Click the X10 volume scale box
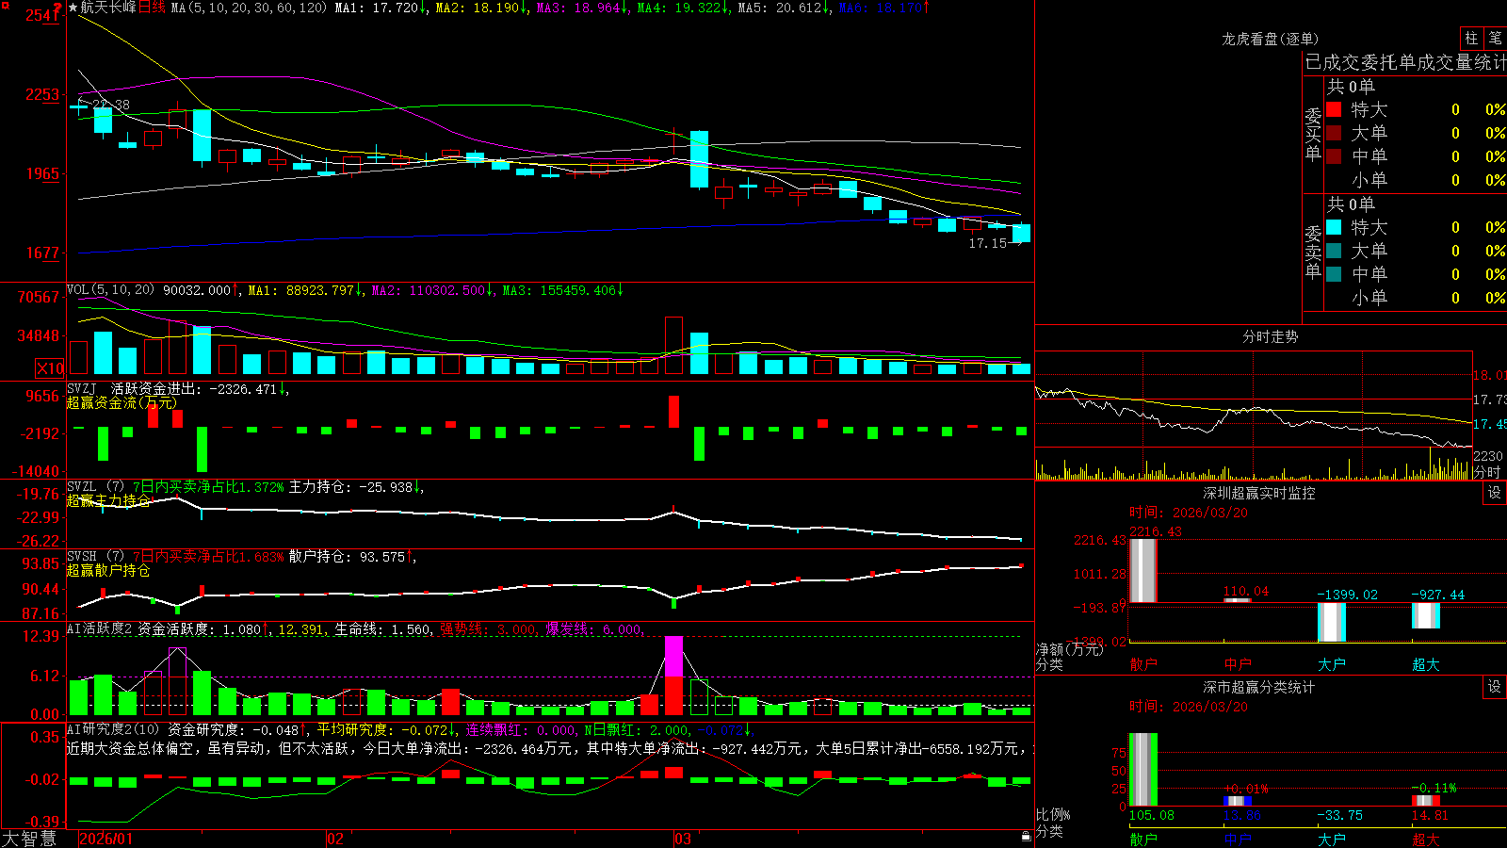The width and height of the screenshot is (1507, 848). pos(50,368)
